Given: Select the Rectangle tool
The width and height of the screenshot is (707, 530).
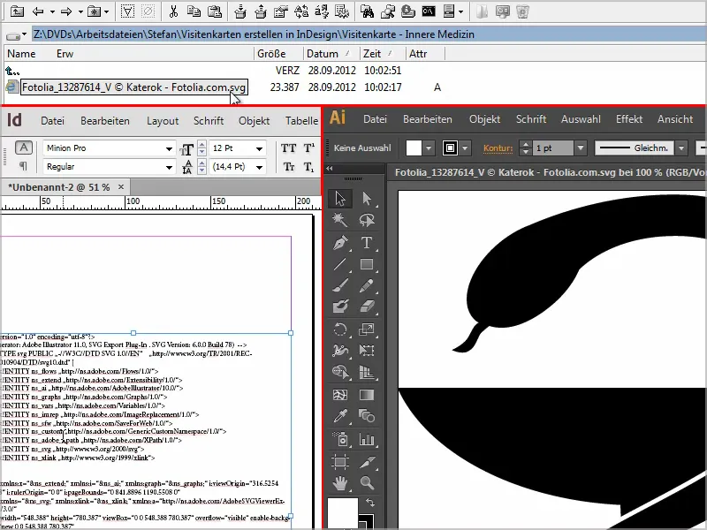Looking at the screenshot, I should 367,264.
